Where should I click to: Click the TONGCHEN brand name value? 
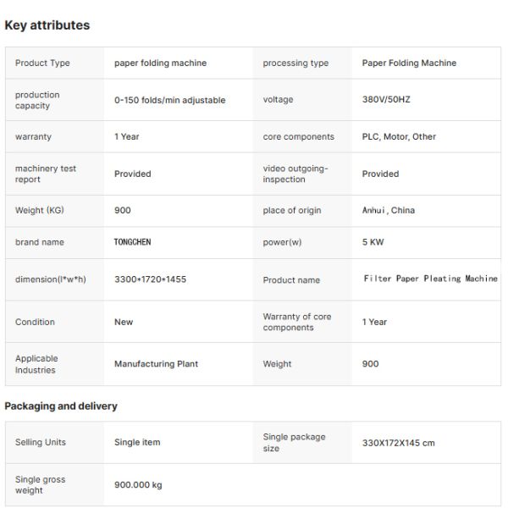(x=133, y=242)
